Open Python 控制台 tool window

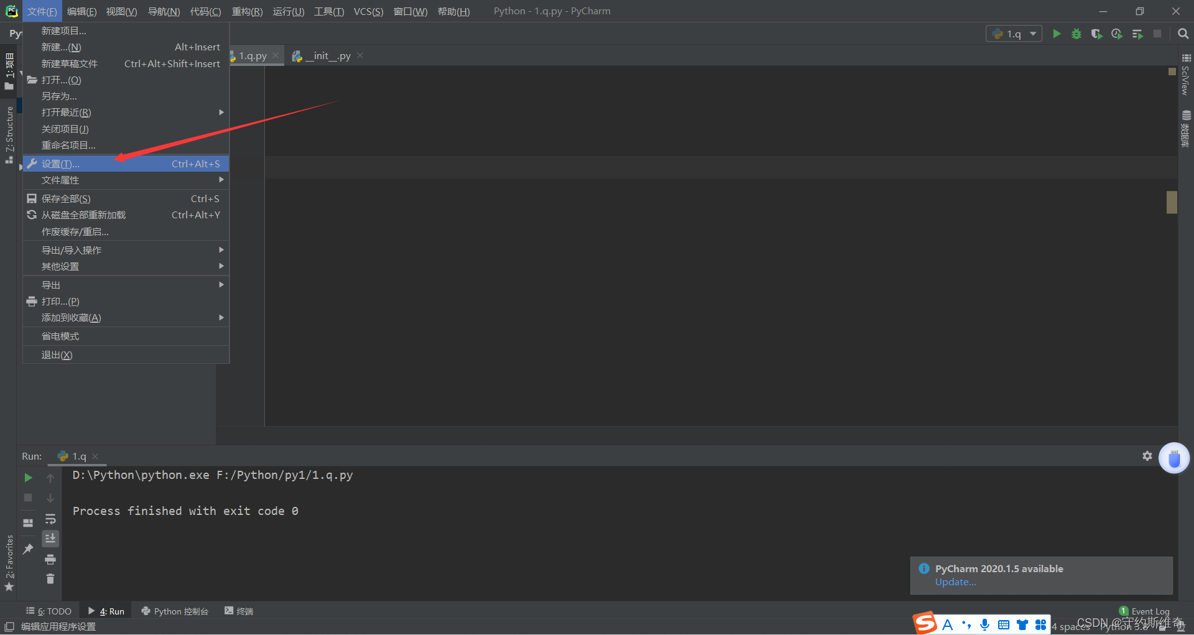tap(175, 611)
